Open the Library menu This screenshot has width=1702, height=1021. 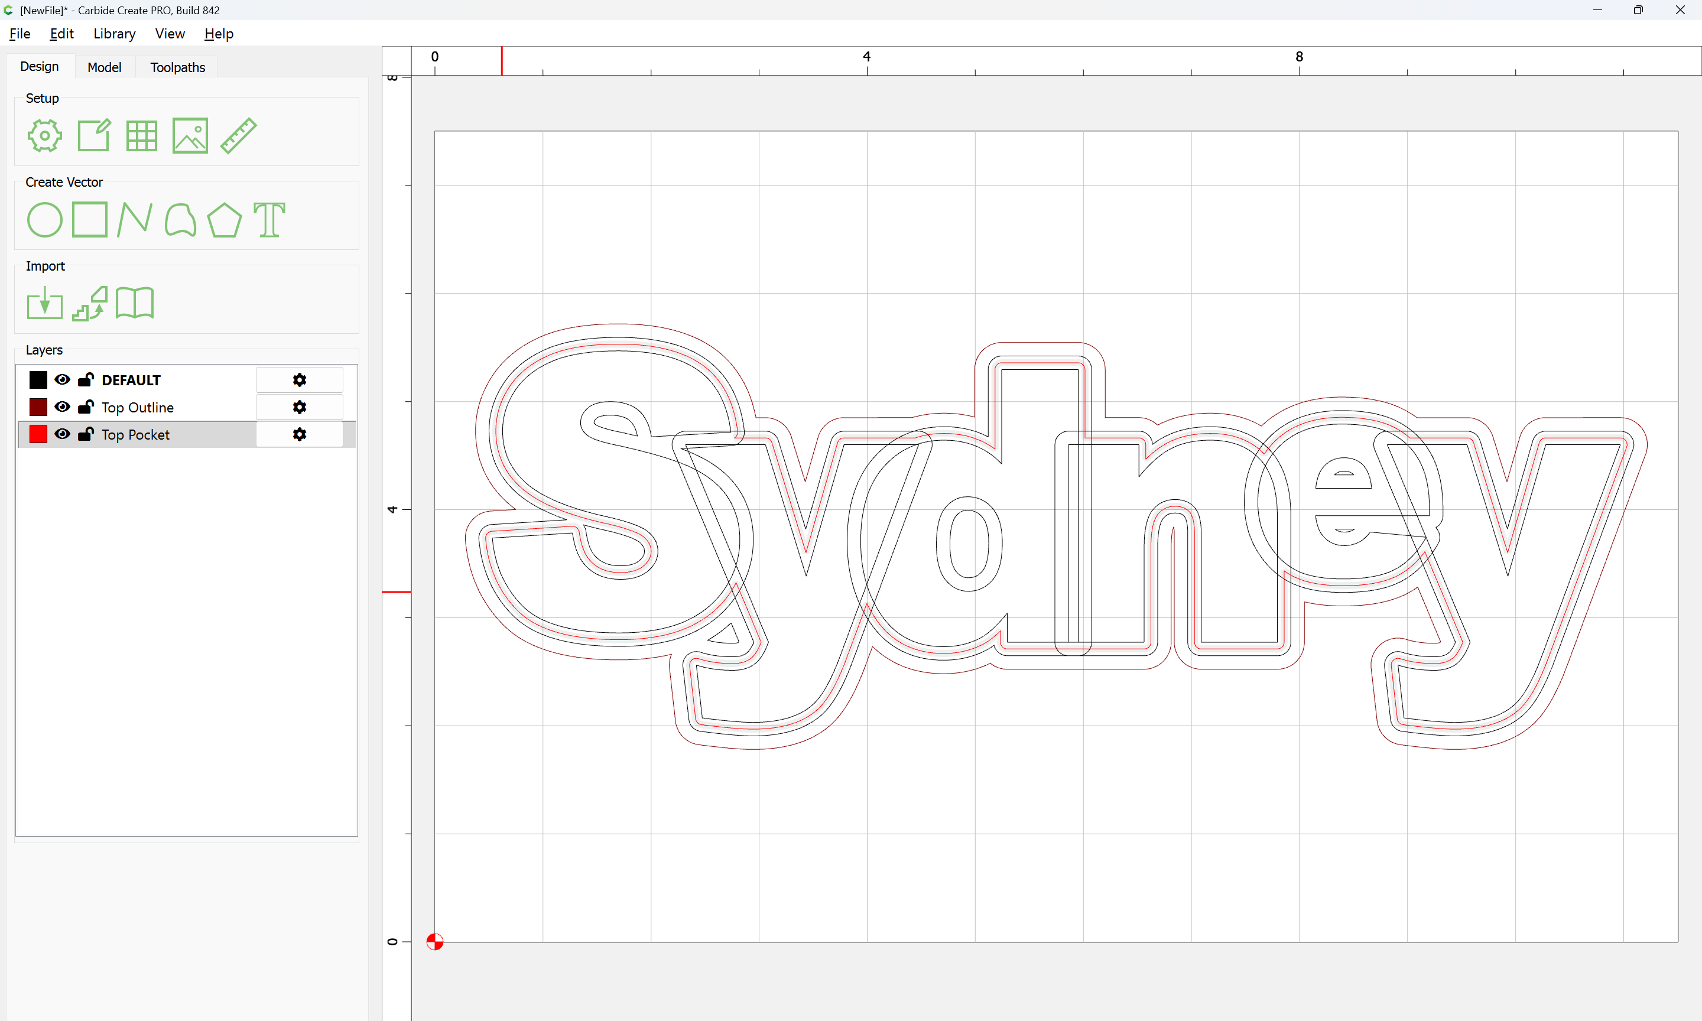point(114,34)
